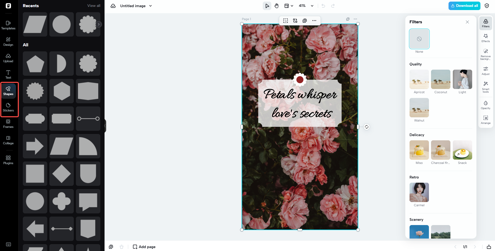Show next recent shapes with arrow

(x=99, y=24)
